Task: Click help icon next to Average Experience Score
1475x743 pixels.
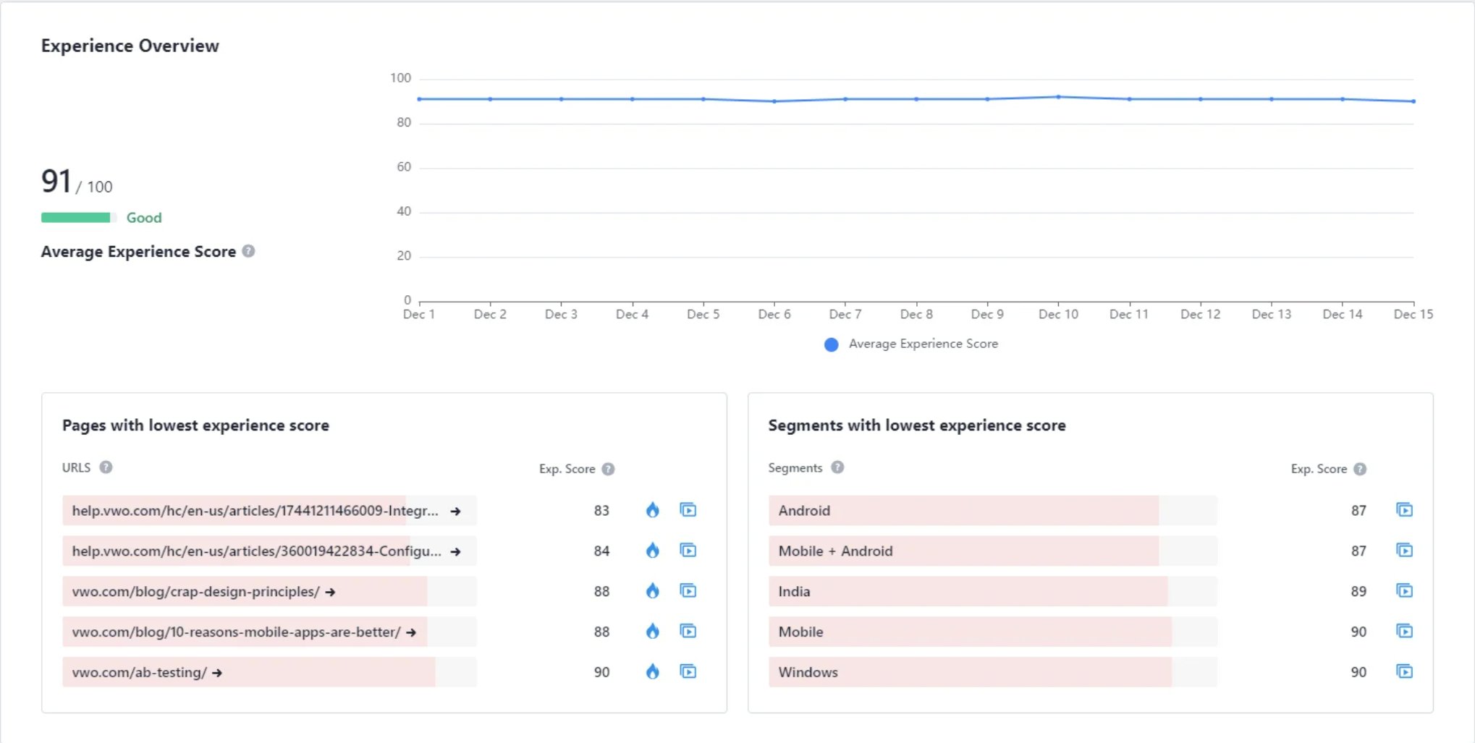Action: [x=248, y=251]
